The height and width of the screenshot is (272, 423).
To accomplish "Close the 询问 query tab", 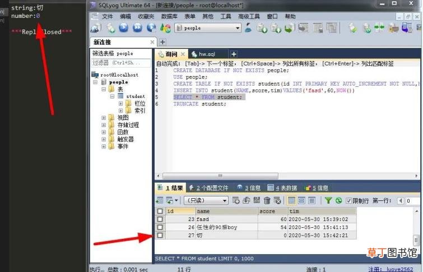I will (183, 54).
